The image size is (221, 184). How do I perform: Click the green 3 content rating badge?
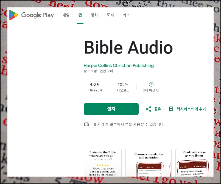tap(151, 84)
